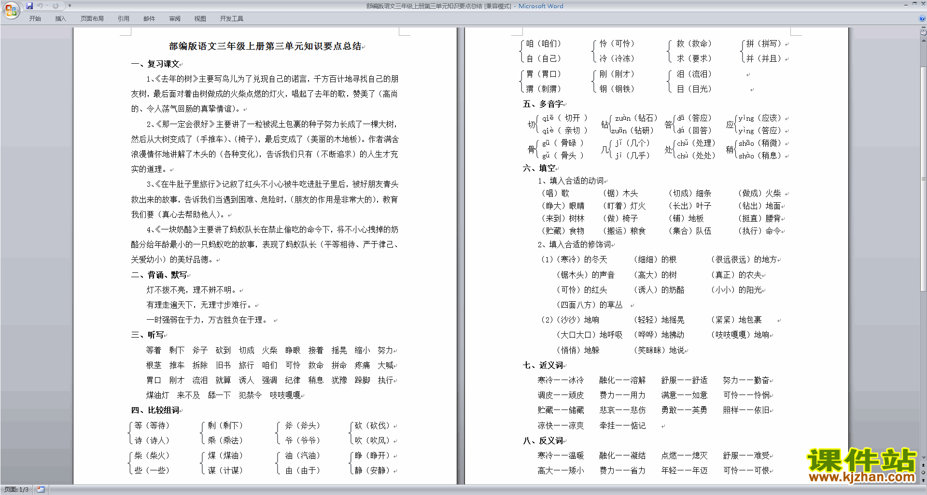Click the vertical scrollbar thumb
The height and width of the screenshot is (495, 927).
pos(924,179)
